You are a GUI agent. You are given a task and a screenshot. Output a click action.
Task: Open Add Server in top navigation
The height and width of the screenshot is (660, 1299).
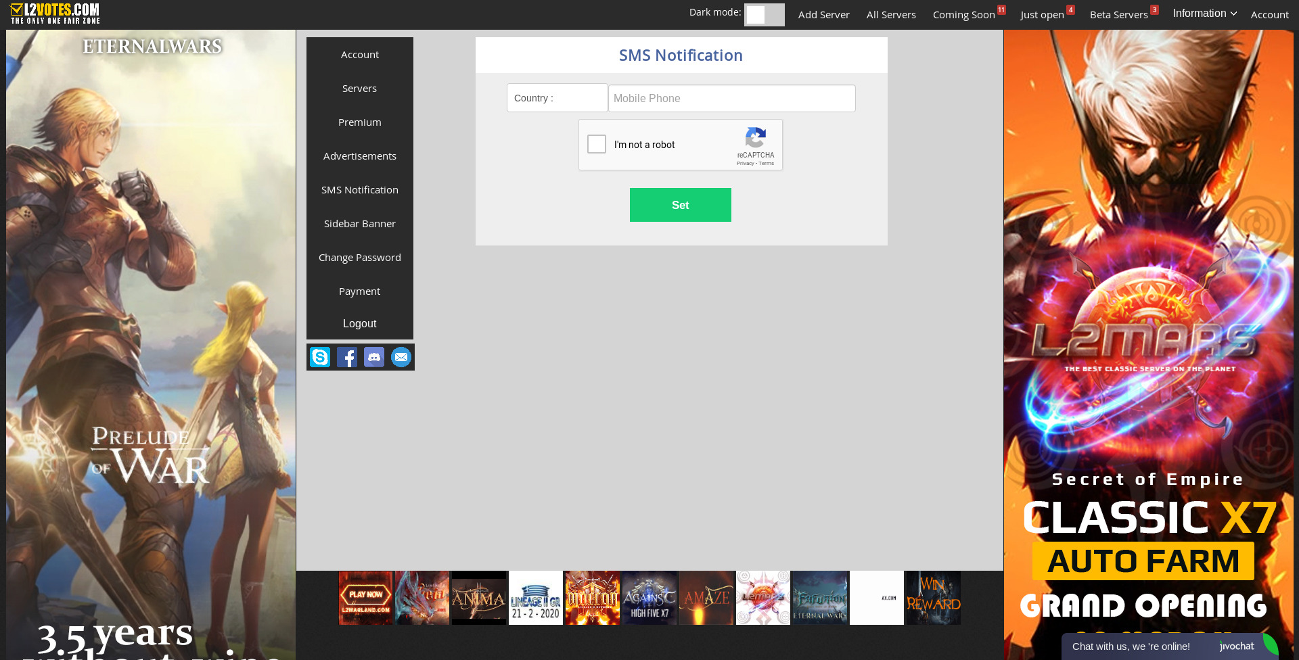coord(823,15)
